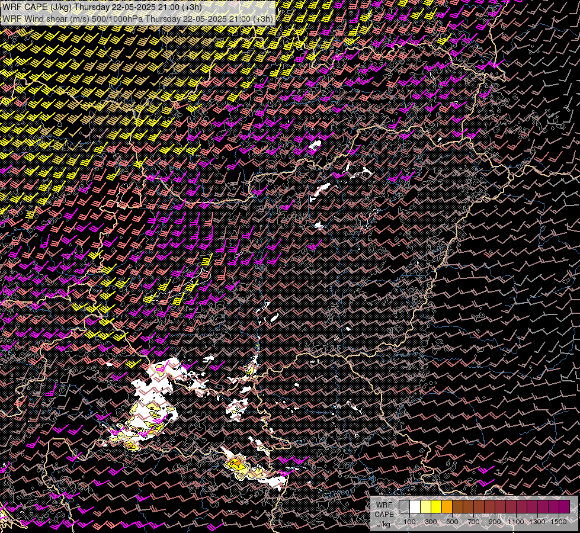Click the 'CAPE' word in the legend
The height and width of the screenshot is (533, 580).
coord(384,514)
